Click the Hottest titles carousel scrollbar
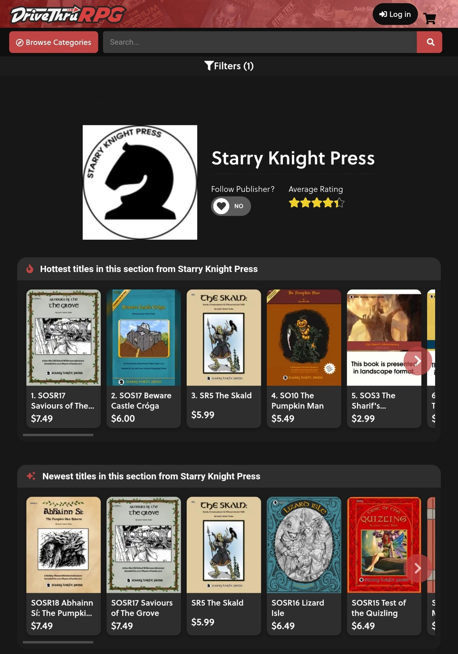458x654 pixels. pos(58,435)
